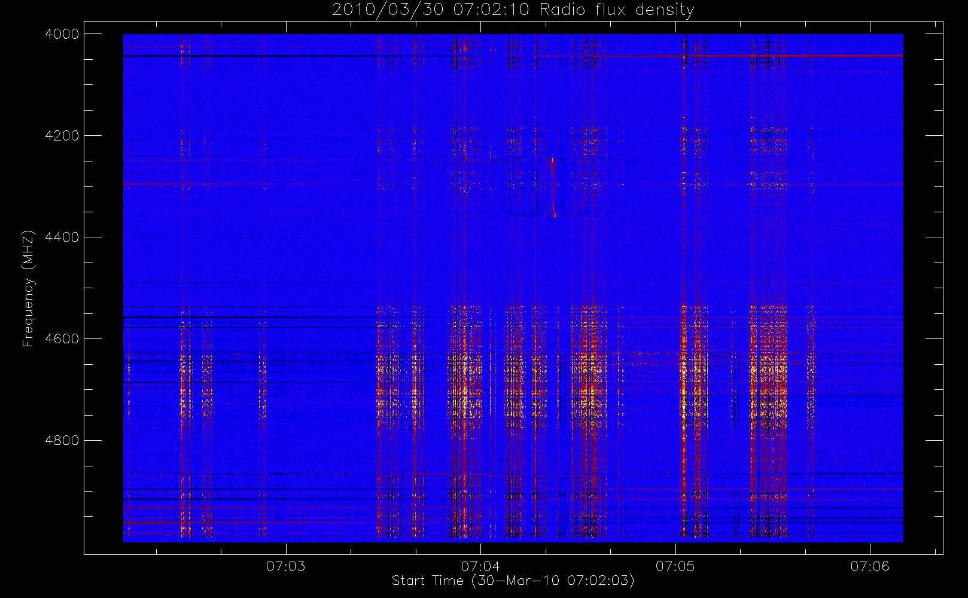Click the "Start Time (30-Mar-10 07:02:03)" label
968x598 pixels.
(513, 581)
